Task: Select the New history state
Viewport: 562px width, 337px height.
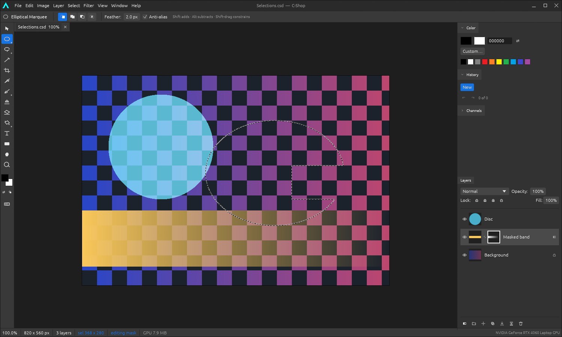Action: point(467,87)
